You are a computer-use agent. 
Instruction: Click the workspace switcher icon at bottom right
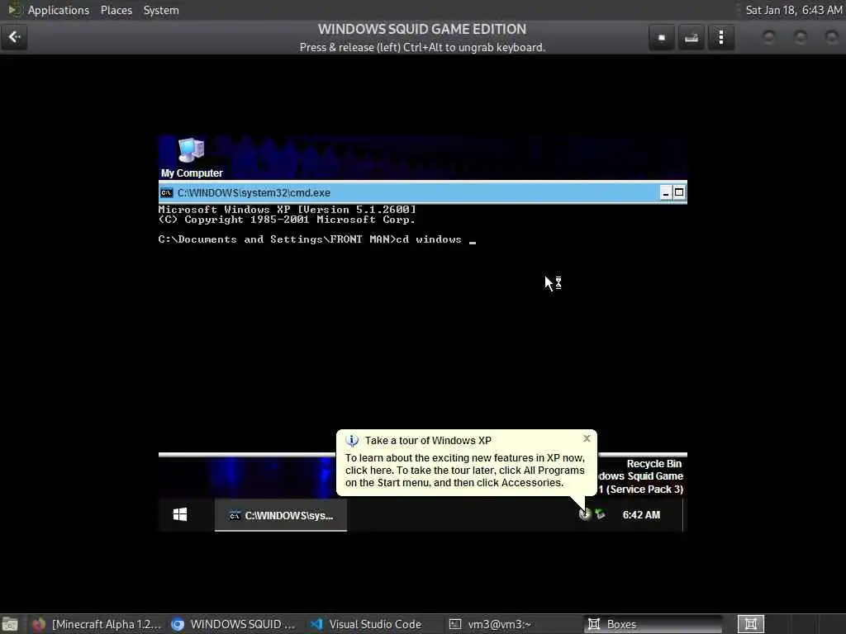click(x=750, y=624)
